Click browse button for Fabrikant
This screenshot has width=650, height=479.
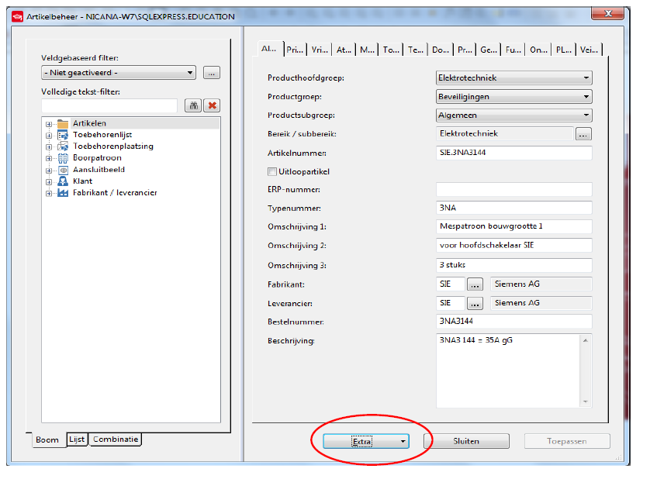[475, 284]
